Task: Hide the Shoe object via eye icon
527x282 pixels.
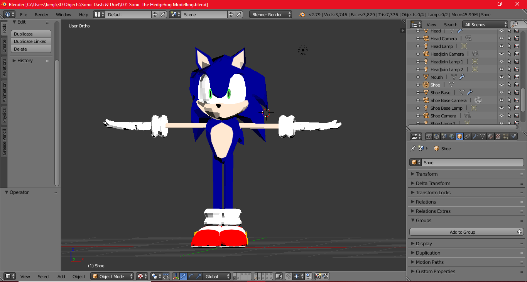Action: pos(502,85)
